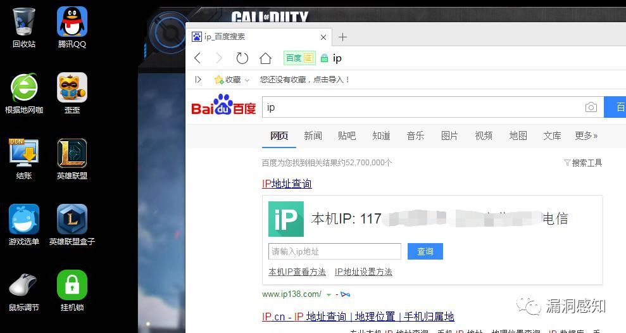Switch to the 音乐 music tab
Viewport: 626px width, 333px height.
(415, 135)
